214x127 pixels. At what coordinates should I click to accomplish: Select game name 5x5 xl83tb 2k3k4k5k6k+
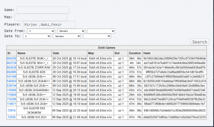[34, 90]
